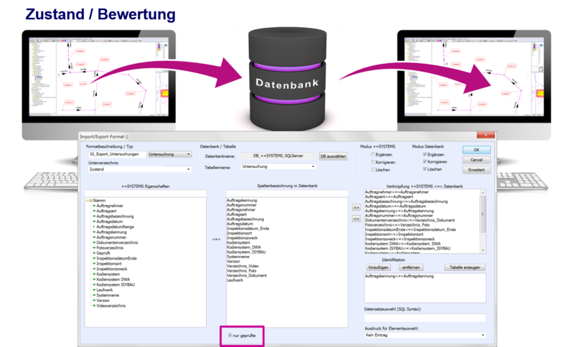Click the << remove link arrow button
This screenshot has height=347, width=574.
click(357, 219)
